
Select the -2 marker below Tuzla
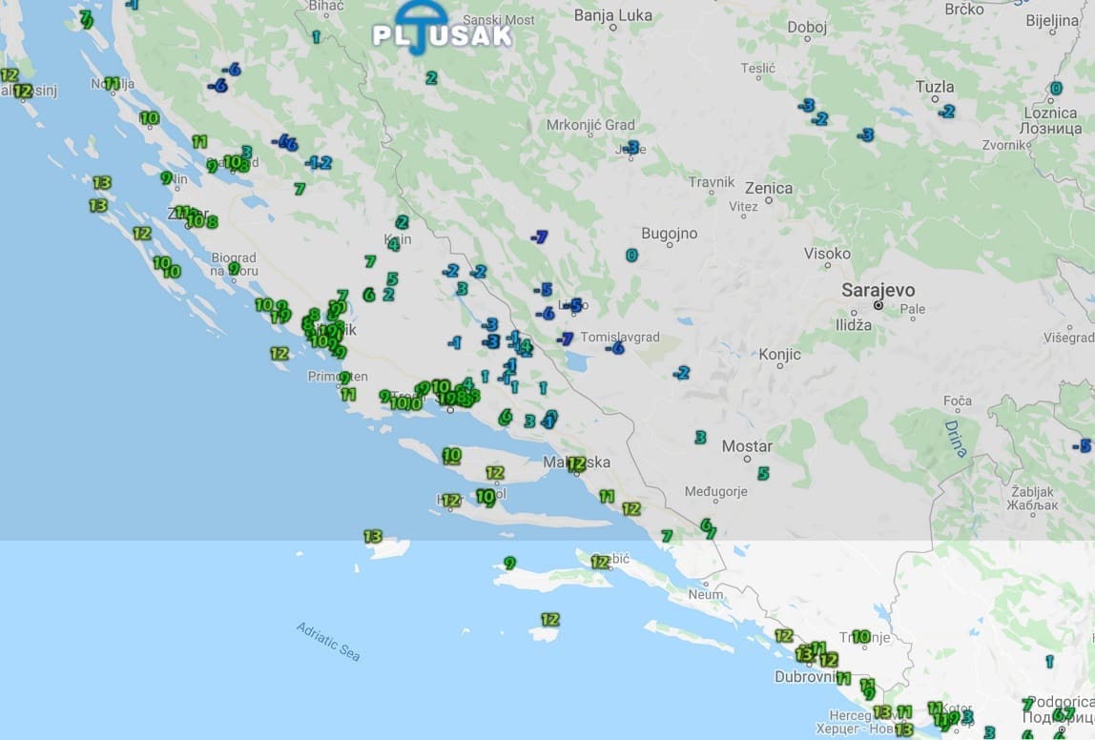945,112
